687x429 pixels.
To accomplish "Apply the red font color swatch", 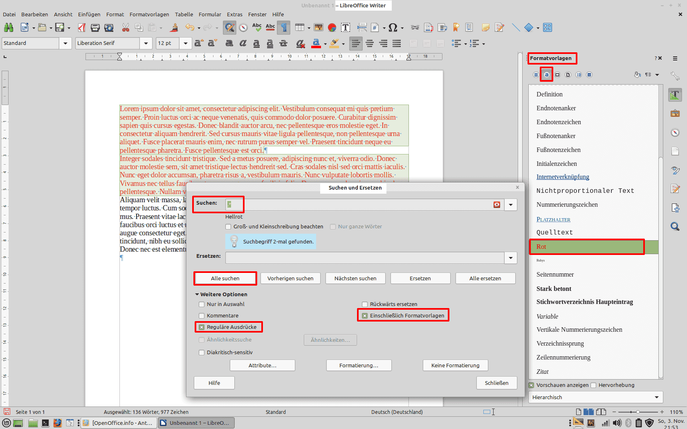I will [316, 43].
